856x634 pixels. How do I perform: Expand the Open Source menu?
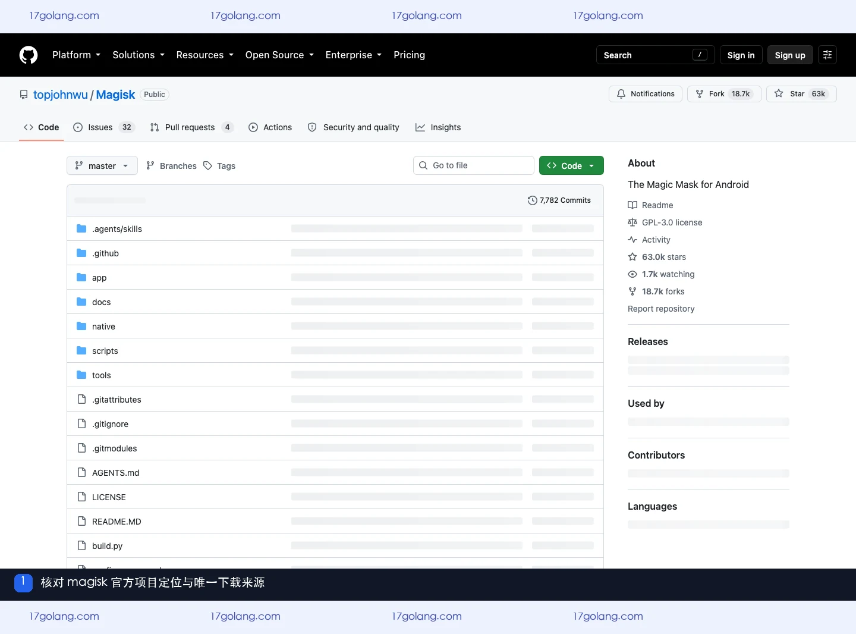pos(279,55)
